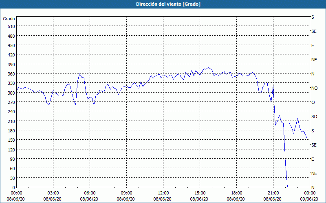Click the chart title "Dirección del viento [Grado]"
Screen dimensions: 326x203
click(x=168, y=4)
